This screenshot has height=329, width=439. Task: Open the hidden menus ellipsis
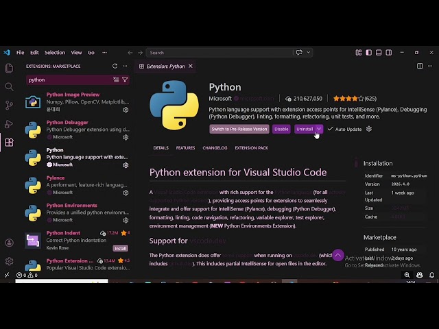point(104,52)
